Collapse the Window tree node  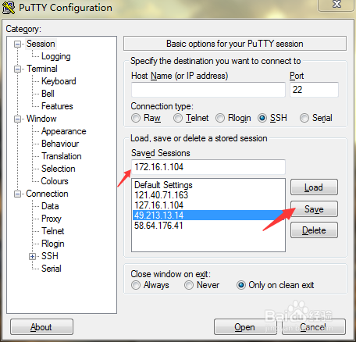point(17,119)
